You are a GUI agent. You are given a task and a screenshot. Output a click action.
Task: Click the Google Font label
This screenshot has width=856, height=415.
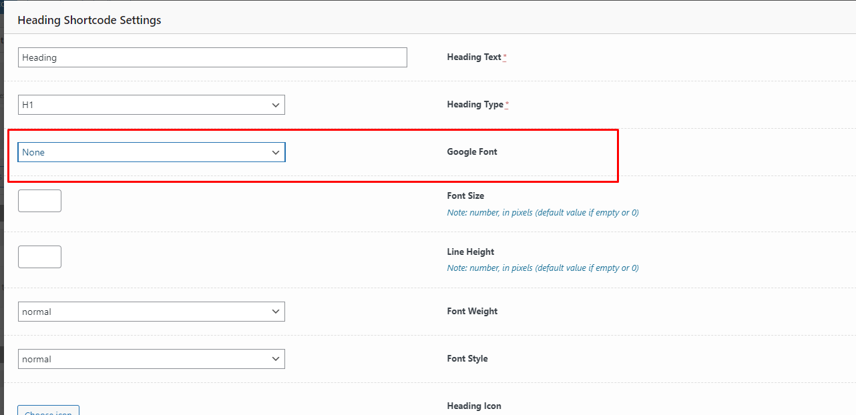[472, 151]
